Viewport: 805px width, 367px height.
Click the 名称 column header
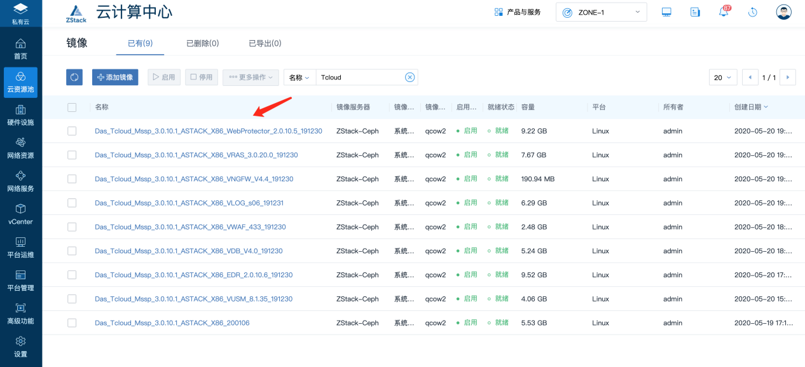click(102, 107)
